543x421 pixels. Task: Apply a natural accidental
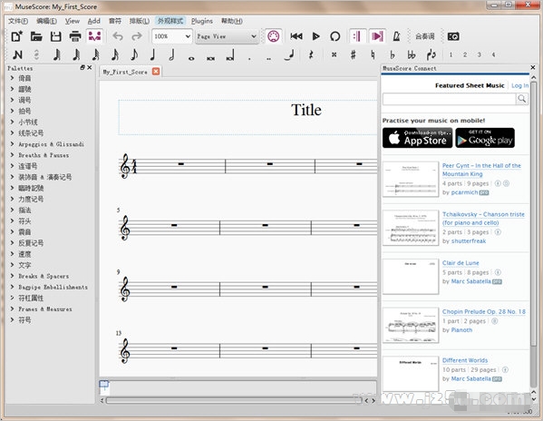pos(373,54)
